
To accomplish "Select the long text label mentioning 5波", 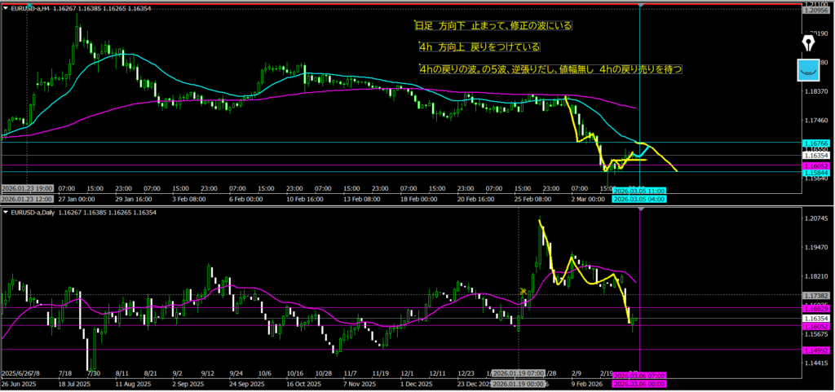I will click(550, 70).
